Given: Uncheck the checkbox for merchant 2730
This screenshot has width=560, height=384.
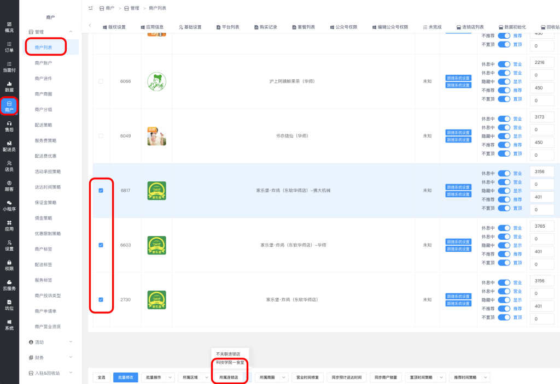Looking at the screenshot, I should [x=101, y=299].
